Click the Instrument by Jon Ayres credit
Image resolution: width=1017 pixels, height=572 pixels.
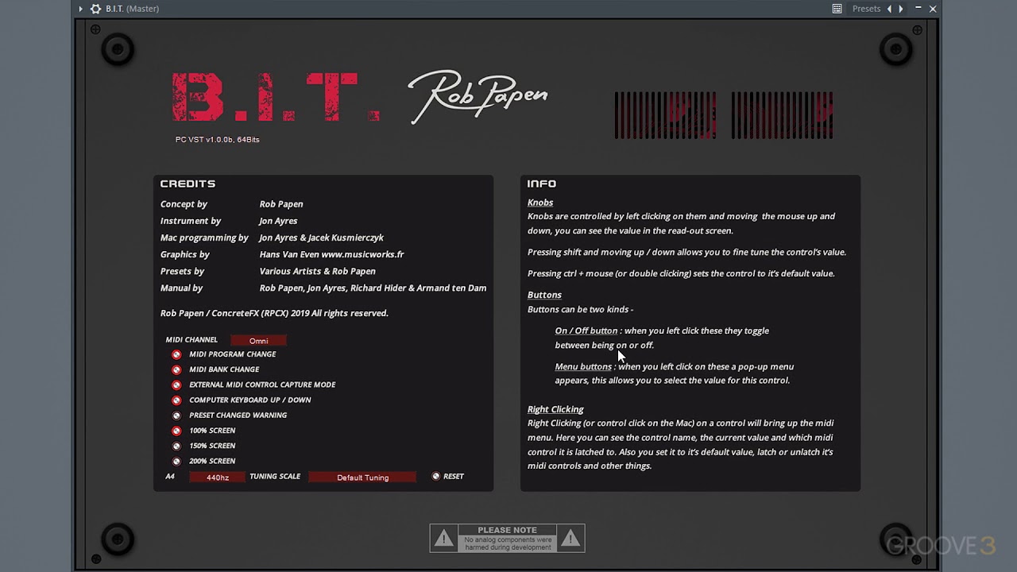pos(229,221)
